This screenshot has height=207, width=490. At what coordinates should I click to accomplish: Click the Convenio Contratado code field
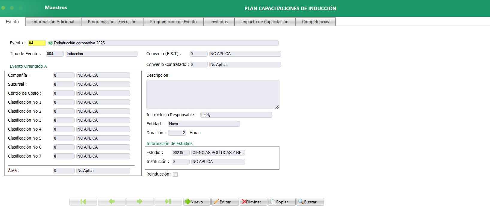point(199,64)
